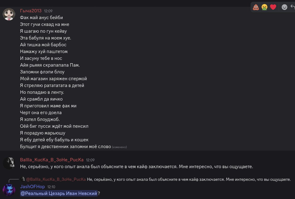Click BaIIIa_KucKa_B_3oHe_PucKa username above the 12:09 message
This screenshot has height=199, width=295.
52,160
